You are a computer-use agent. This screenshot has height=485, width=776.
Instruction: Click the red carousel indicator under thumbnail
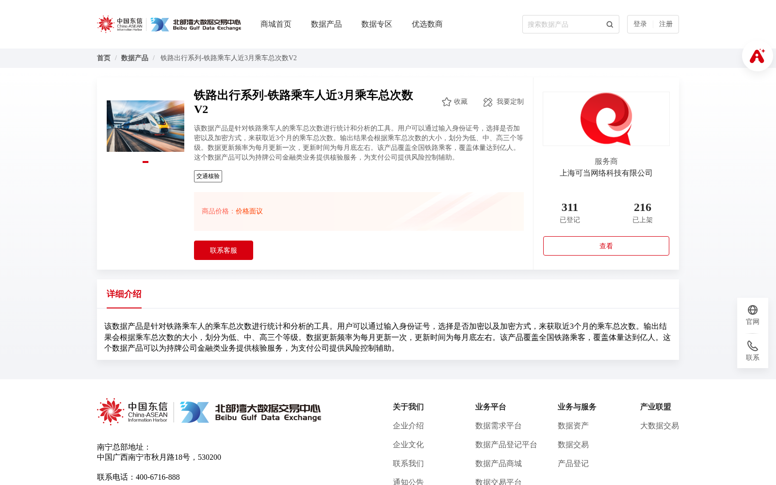click(145, 162)
